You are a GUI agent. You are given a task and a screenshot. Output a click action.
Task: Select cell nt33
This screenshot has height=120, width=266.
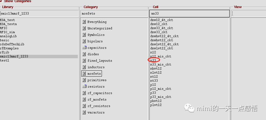point(154,81)
